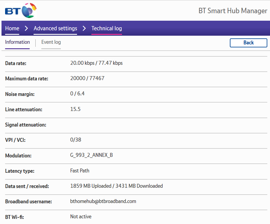Click Noise margin label
Screen dimensions: 270x224
(x=20, y=94)
